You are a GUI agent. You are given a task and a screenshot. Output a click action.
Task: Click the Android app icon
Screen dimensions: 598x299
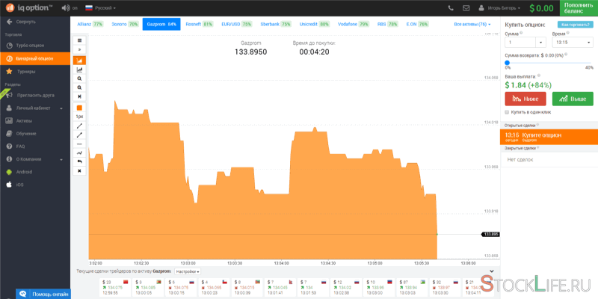(x=9, y=172)
